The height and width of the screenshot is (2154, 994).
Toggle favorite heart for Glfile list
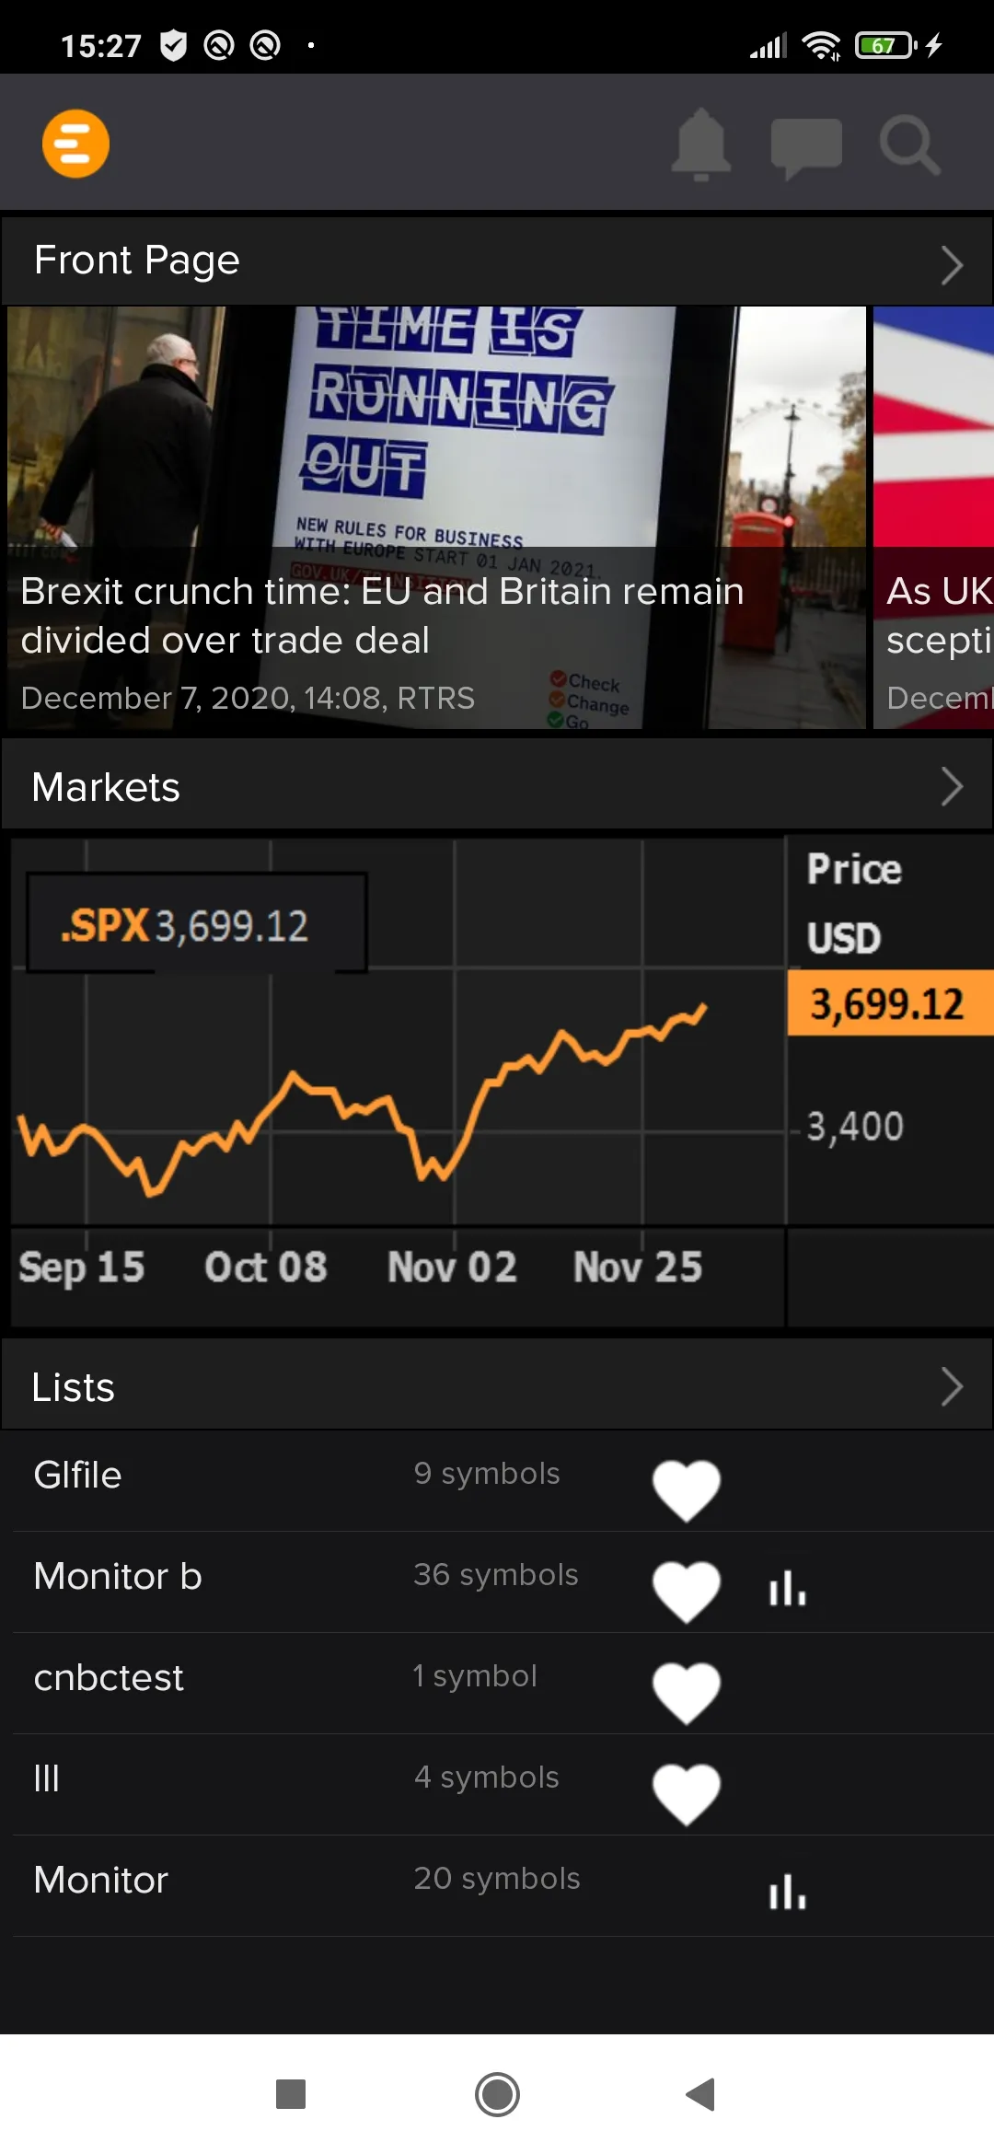click(687, 1489)
